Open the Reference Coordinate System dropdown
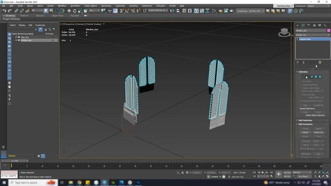The width and height of the screenshot is (331, 186). point(94,10)
